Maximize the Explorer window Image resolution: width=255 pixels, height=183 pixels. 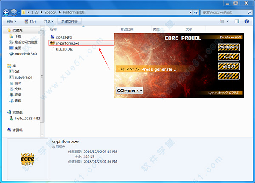point(235,3)
